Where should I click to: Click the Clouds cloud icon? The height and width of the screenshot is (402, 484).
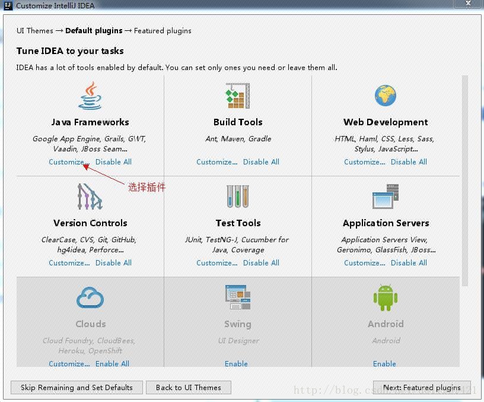90,297
